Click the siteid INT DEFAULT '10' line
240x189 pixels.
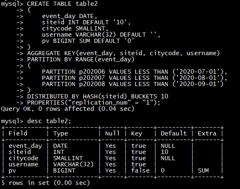point(86,22)
